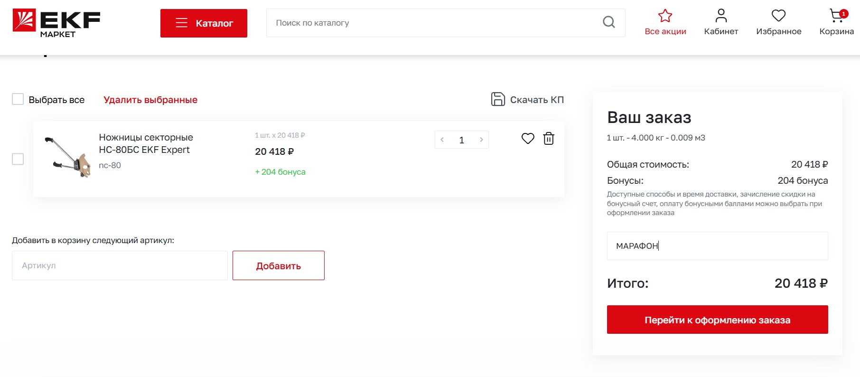Select the Ножницы секторные item checkbox
The image size is (860, 377).
point(18,159)
